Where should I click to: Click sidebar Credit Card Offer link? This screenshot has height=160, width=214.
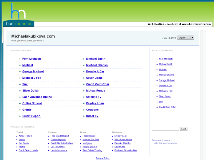[167, 107]
